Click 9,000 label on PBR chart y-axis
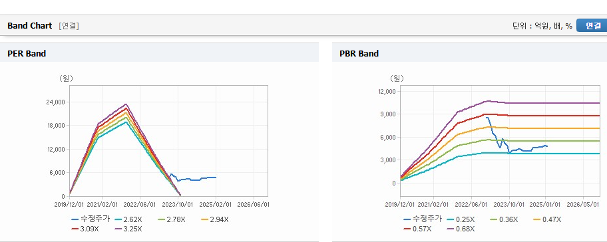Screen dimensions: 607x242 (389, 114)
